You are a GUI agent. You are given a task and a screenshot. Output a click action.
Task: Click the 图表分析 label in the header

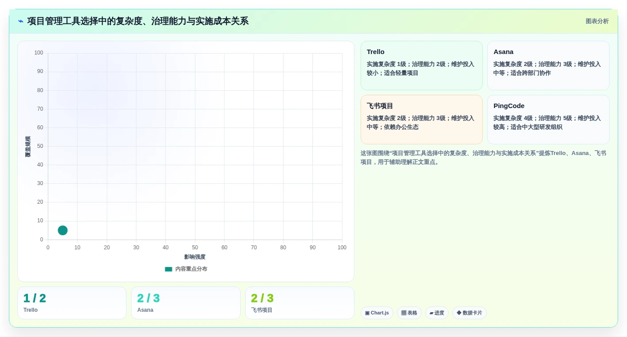pos(597,21)
